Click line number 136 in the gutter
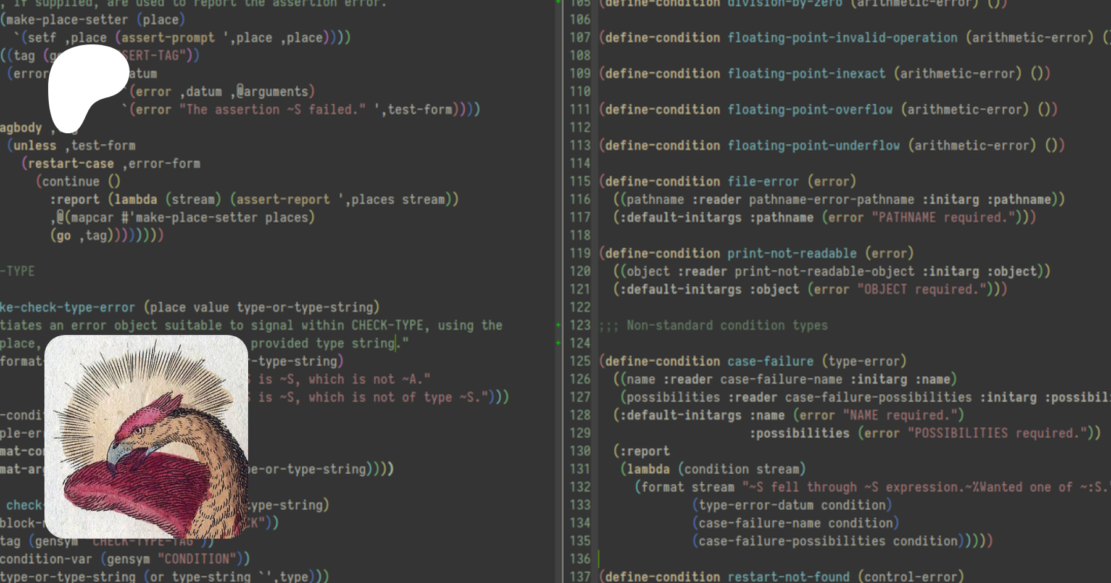 [x=580, y=559]
